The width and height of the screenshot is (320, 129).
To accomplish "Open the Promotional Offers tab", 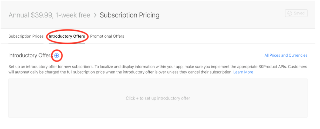I will (x=107, y=36).
